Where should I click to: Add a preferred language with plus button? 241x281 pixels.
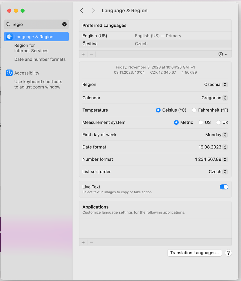pos(83,54)
